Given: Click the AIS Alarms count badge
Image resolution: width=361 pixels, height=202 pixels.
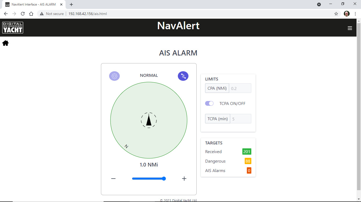Looking at the screenshot, I should [x=249, y=170].
